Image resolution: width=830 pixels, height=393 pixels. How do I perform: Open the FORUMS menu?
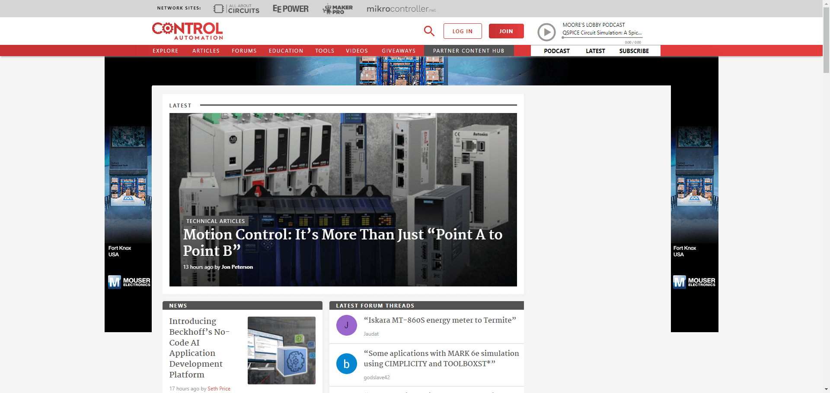(x=244, y=51)
